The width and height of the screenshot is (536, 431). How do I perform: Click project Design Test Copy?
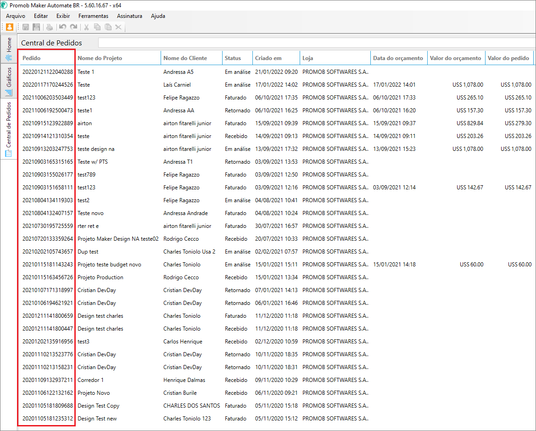(99, 406)
